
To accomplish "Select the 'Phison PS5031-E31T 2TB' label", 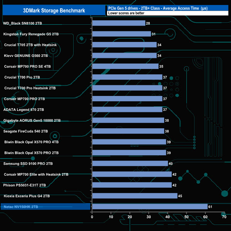I will pyautogui.click(x=25, y=185).
